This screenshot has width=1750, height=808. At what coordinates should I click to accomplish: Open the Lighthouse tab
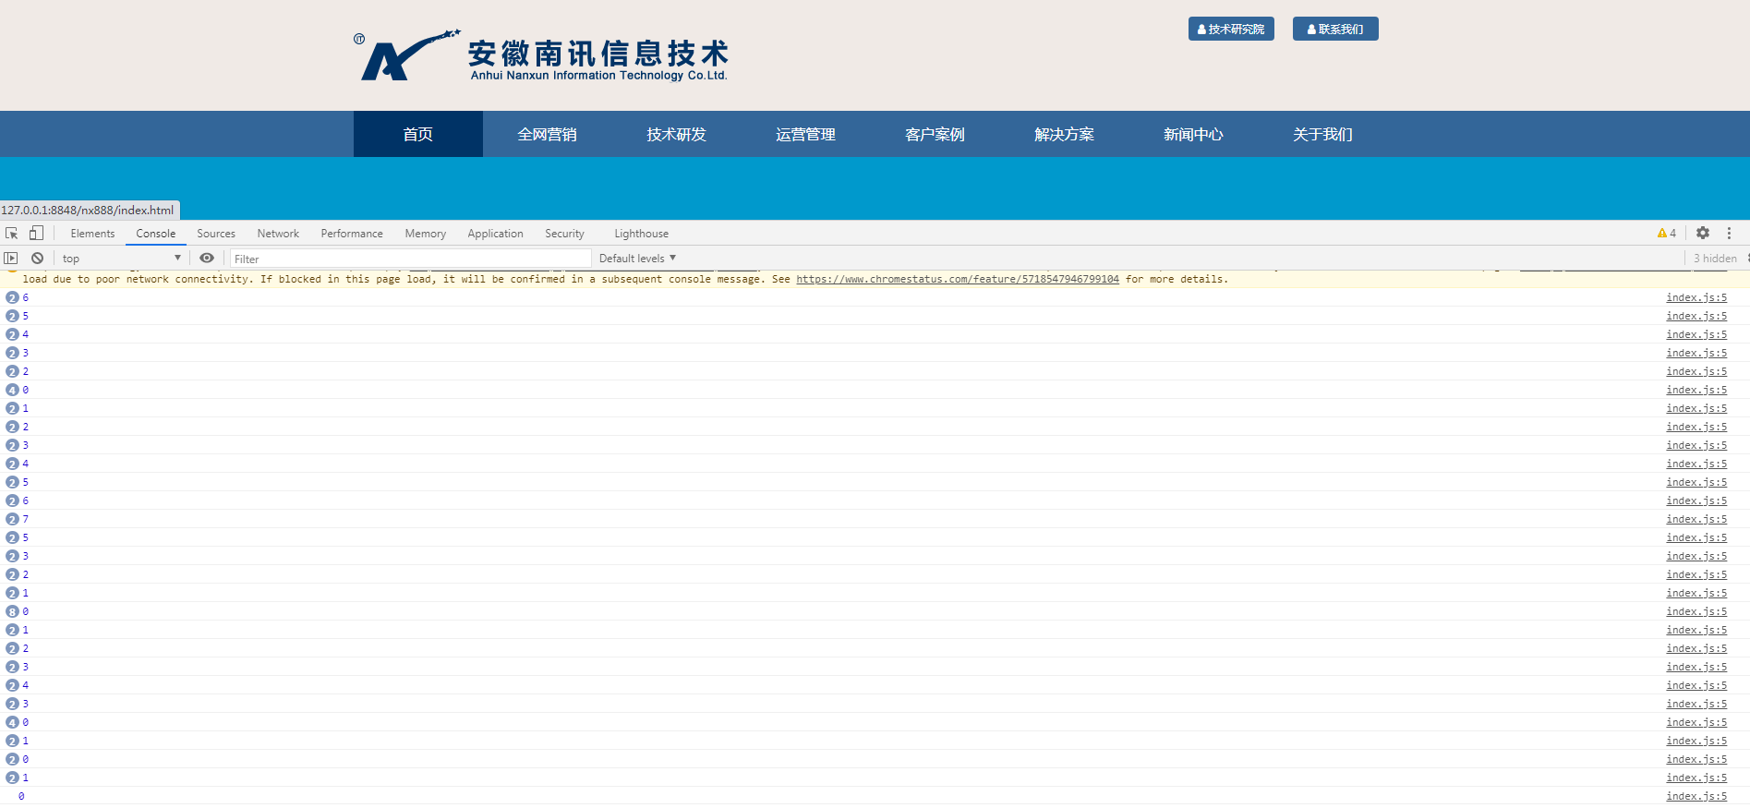(x=641, y=234)
